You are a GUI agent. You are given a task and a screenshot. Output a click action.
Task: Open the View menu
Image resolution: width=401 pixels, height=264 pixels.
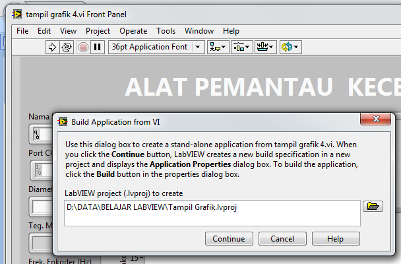pyautogui.click(x=68, y=31)
